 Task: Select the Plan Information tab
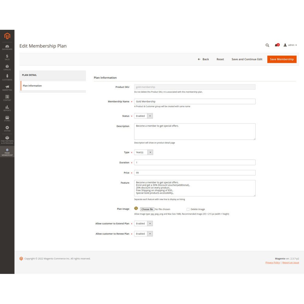53,86
